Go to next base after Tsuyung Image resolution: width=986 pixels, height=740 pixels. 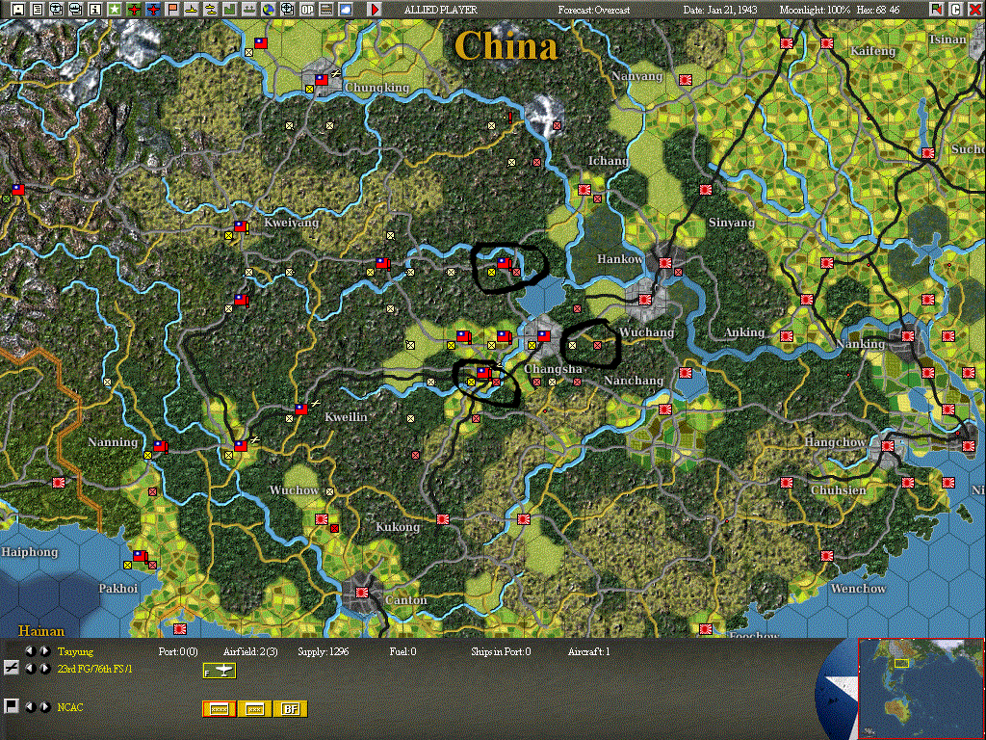pyautogui.click(x=44, y=651)
